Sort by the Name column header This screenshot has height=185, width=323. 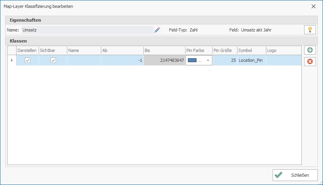click(84, 50)
